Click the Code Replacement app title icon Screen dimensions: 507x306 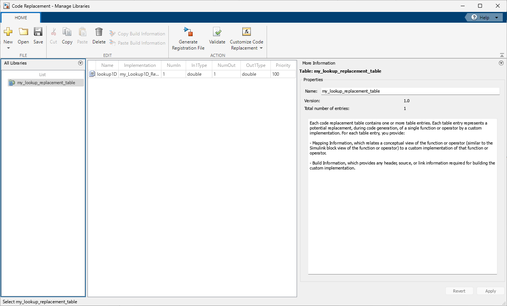[6, 6]
